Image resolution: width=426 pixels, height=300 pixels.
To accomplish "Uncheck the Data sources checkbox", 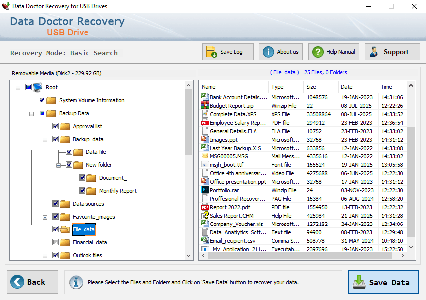I will tap(55, 203).
